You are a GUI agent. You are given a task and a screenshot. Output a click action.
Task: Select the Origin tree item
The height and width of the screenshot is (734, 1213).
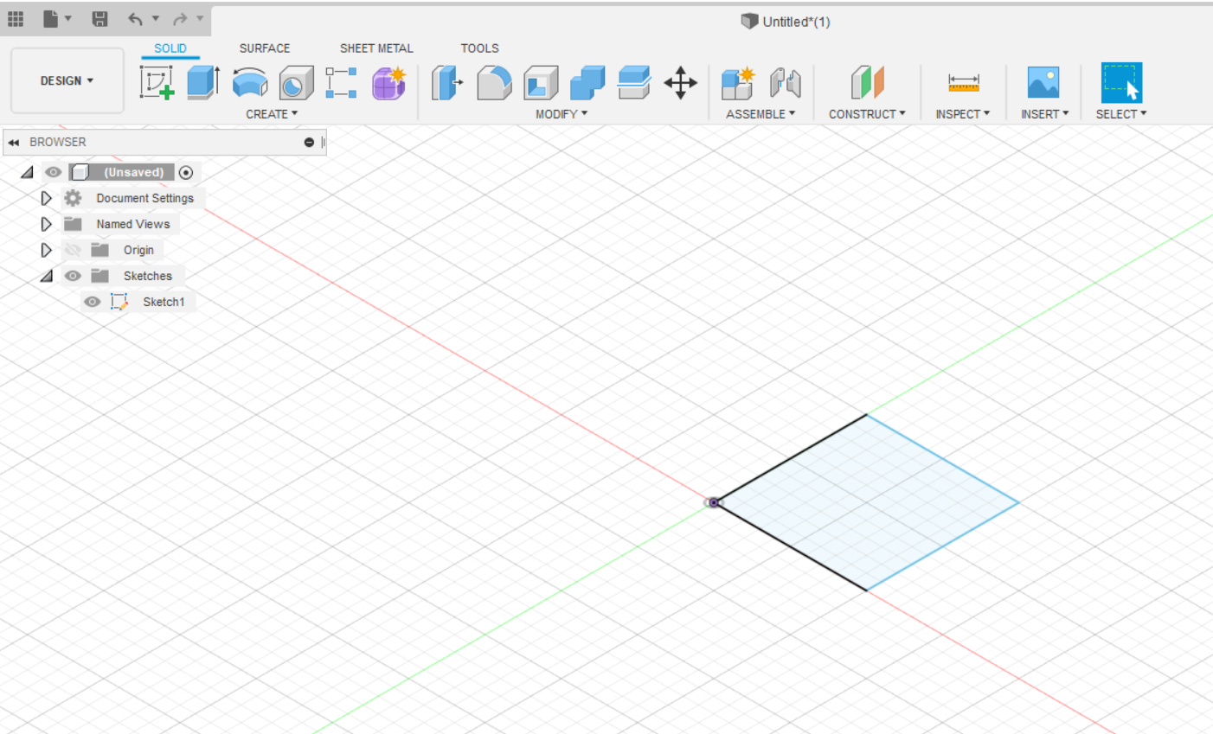(x=138, y=250)
